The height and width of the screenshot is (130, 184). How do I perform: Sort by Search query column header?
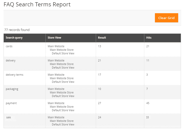pos(14,38)
